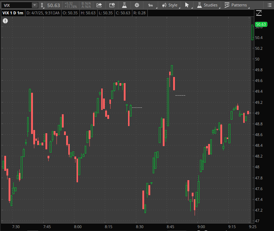
Task: Click the 49 price axis label
Action: 257,113
